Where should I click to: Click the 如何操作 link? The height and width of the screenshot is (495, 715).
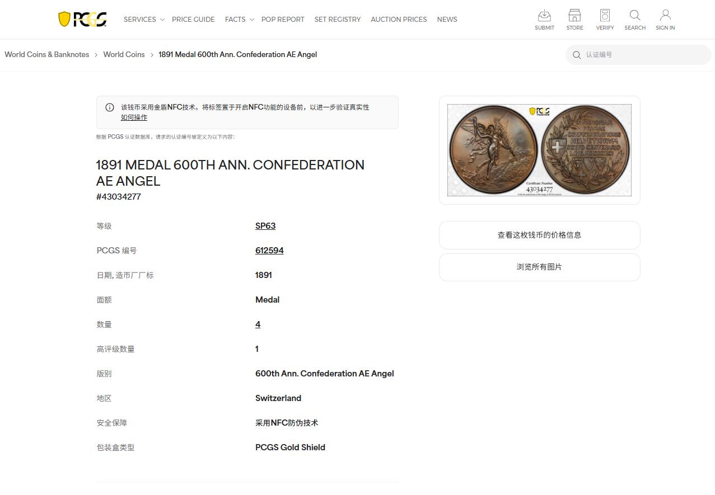pyautogui.click(x=134, y=117)
